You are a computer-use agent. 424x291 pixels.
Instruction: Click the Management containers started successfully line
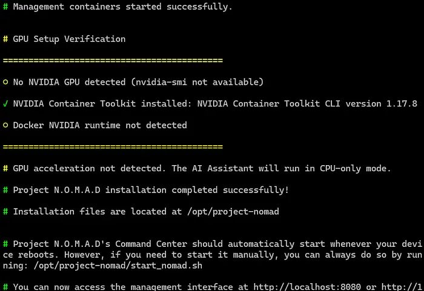(122, 7)
